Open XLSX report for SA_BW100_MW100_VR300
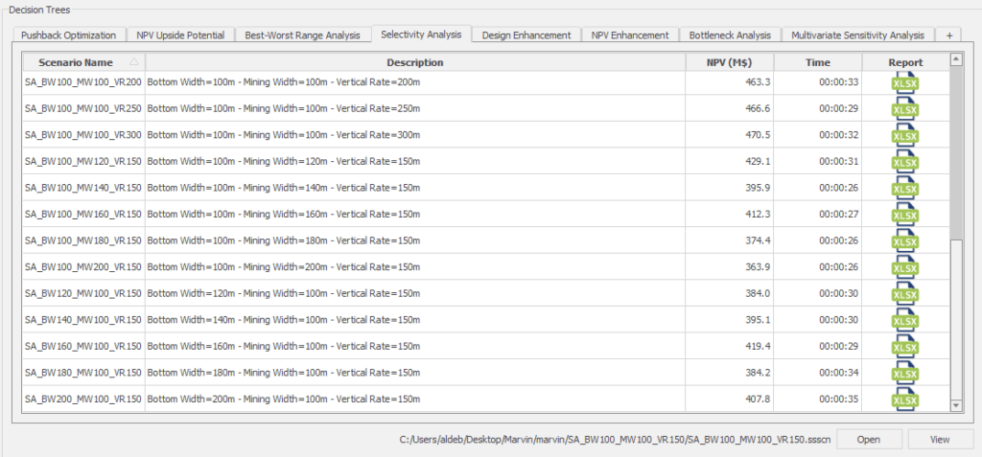The width and height of the screenshot is (982, 457). [x=904, y=136]
